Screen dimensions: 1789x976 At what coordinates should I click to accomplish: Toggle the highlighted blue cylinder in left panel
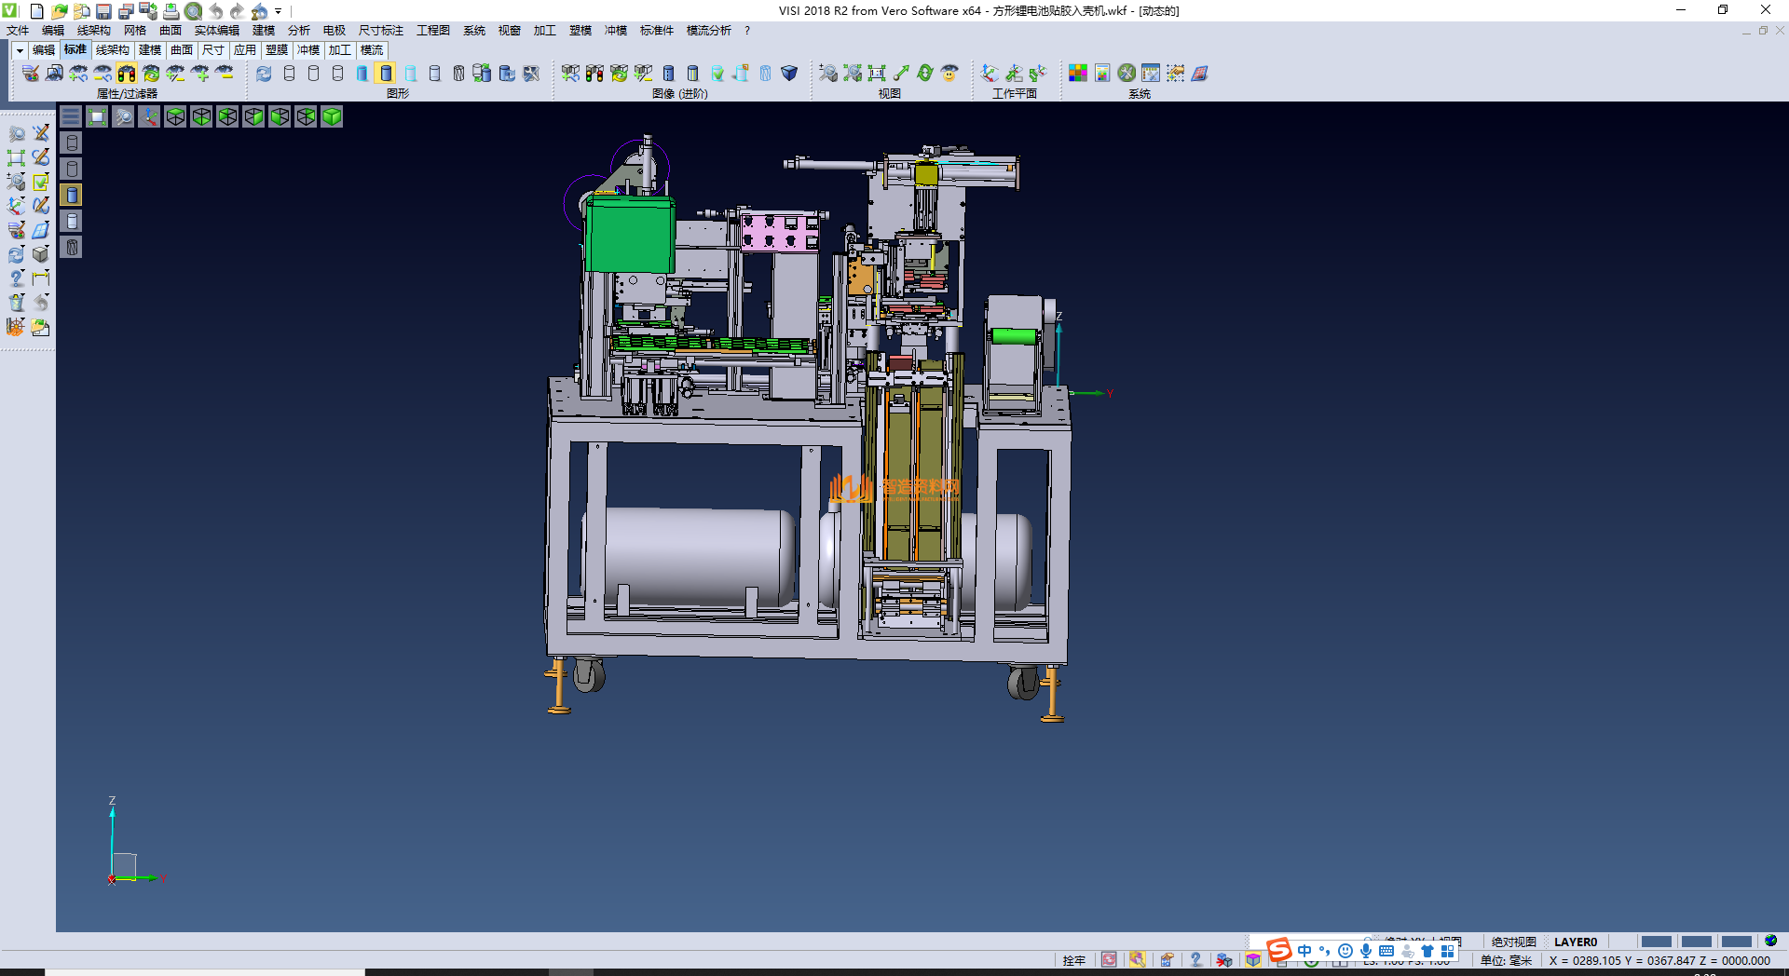pyautogui.click(x=72, y=195)
